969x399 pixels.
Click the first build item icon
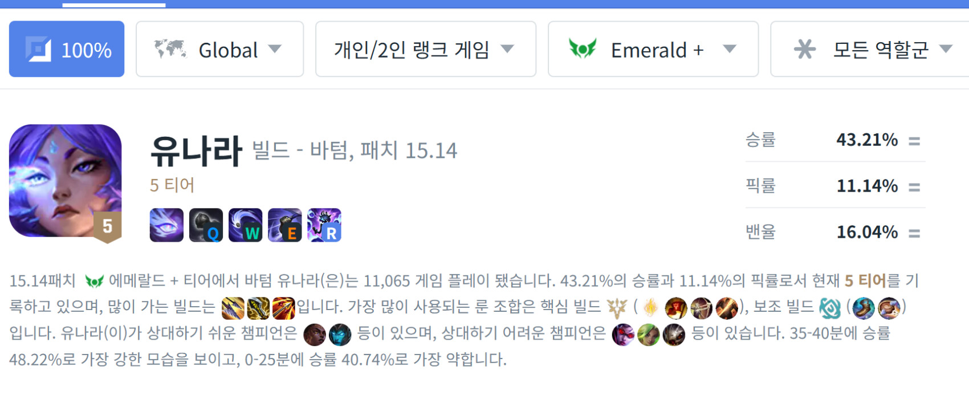(233, 308)
